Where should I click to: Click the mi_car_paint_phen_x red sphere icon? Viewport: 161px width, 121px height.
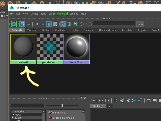50,118
